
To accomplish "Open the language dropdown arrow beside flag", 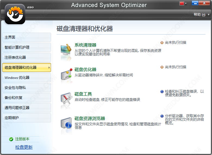I will coord(186,3).
